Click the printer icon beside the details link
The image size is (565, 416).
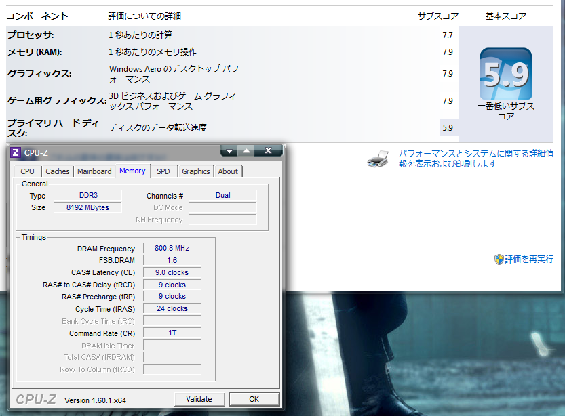pos(378,159)
